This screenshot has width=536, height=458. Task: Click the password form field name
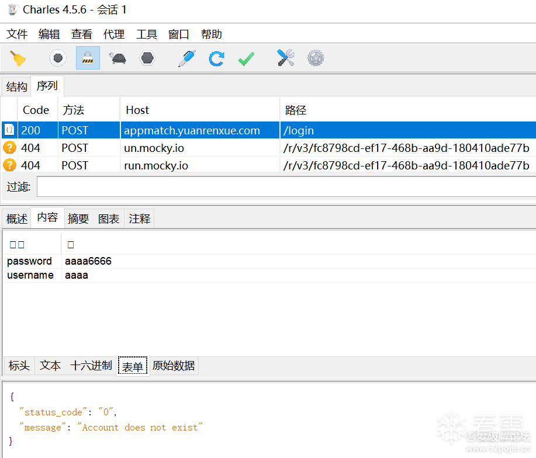click(x=29, y=261)
